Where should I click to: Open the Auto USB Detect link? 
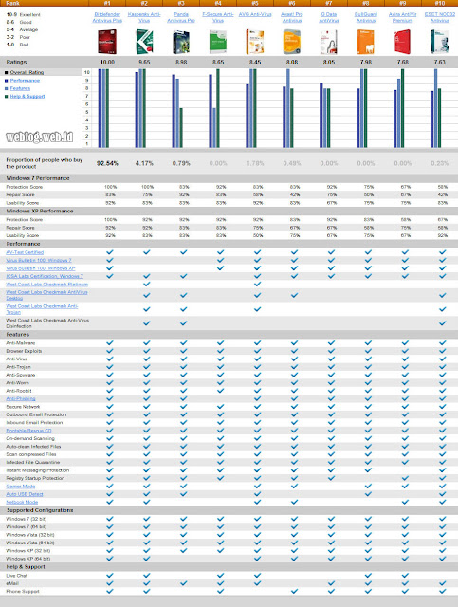(25, 494)
